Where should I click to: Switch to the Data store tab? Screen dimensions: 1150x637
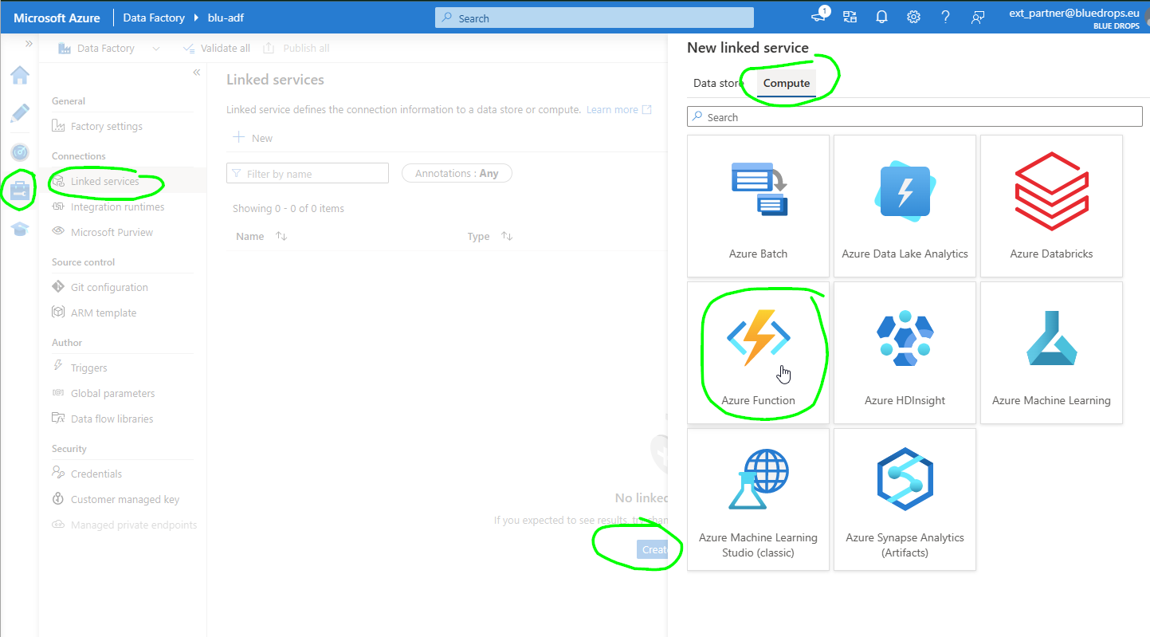pos(718,83)
